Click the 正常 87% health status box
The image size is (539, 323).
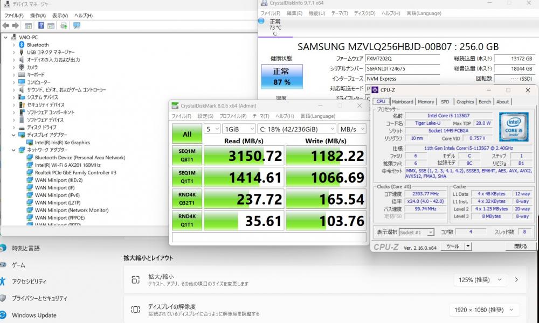coord(282,77)
